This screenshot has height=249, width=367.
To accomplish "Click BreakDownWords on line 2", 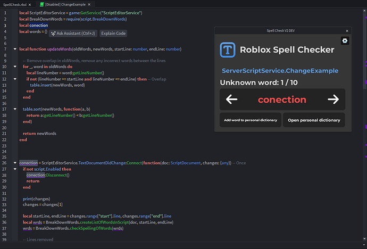I will click(46, 19).
